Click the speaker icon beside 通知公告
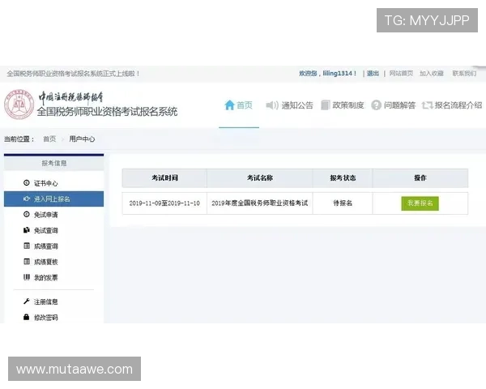486x389 pixels. [x=272, y=105]
